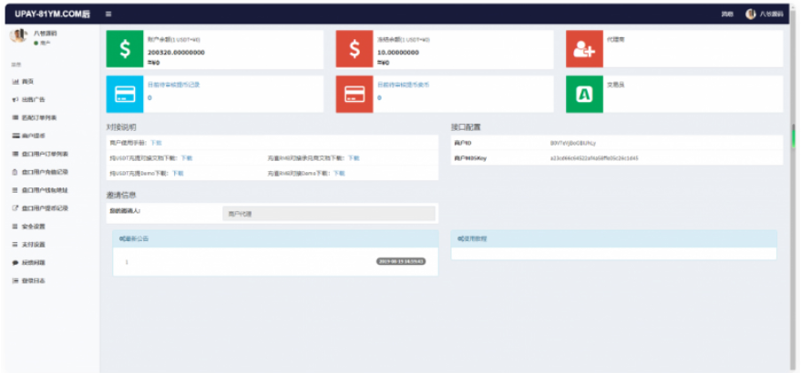801x373 pixels.
Task: Click the red credit card tile icon
Action: (x=354, y=95)
